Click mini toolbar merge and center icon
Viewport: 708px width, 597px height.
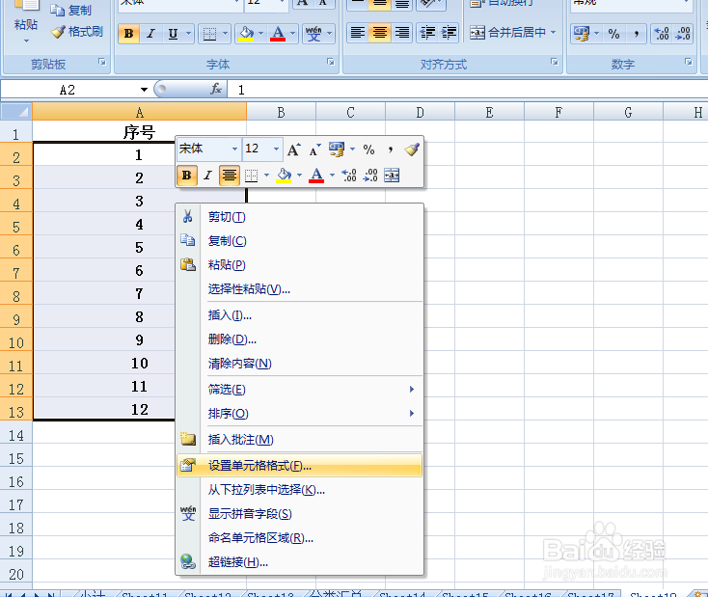pyautogui.click(x=392, y=176)
